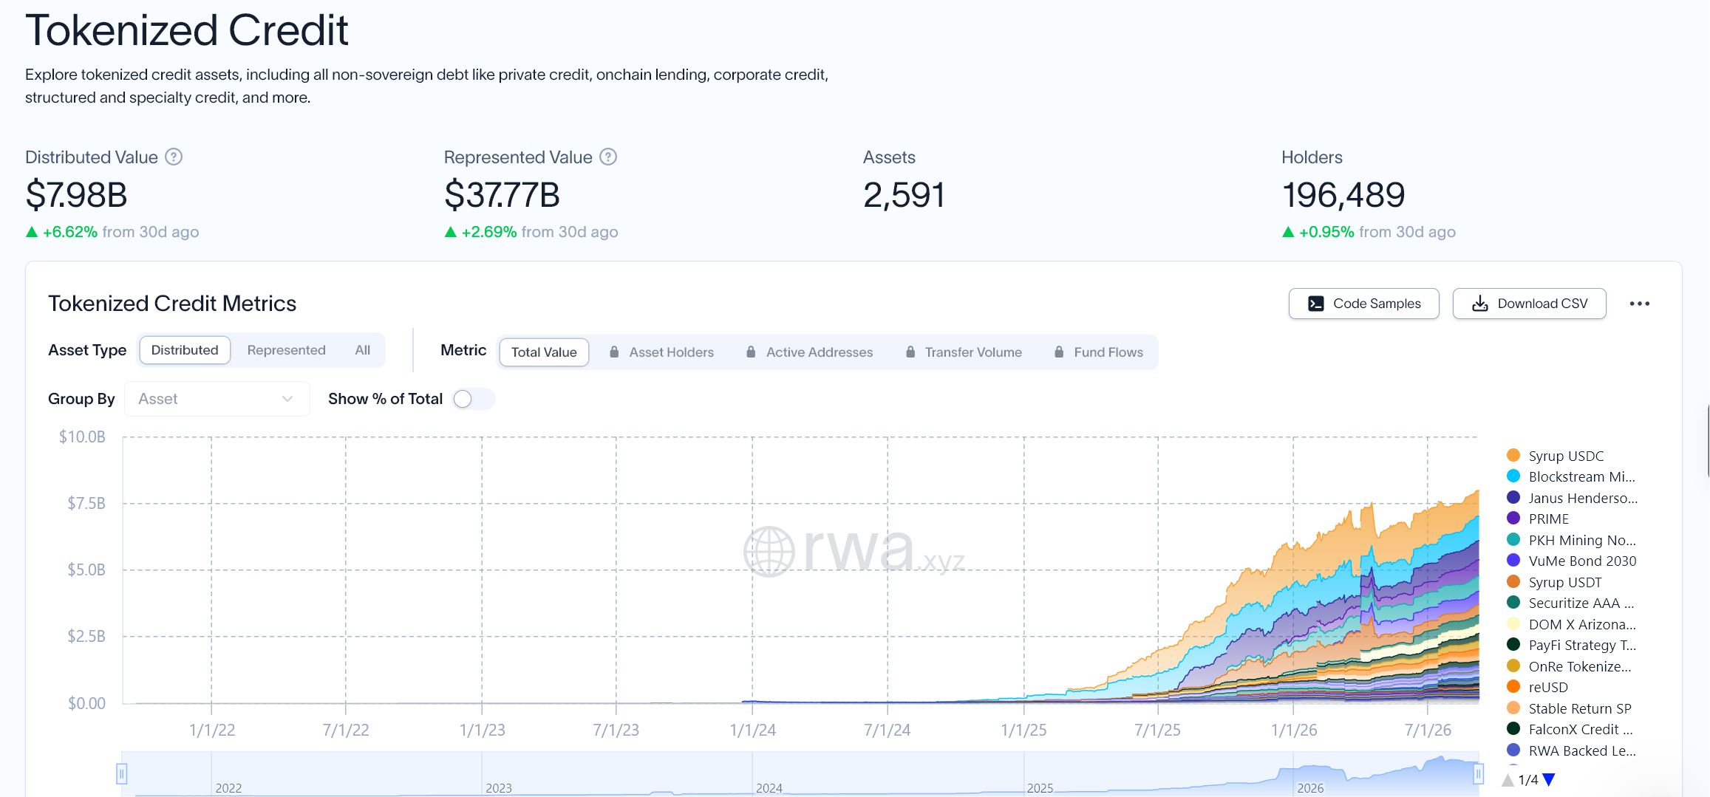Select Asset Holders metric
1710x797 pixels.
[661, 352]
